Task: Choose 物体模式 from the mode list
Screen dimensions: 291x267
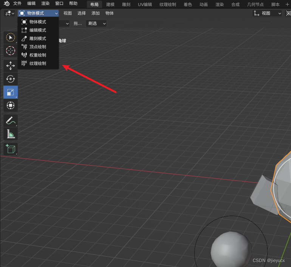Action: pyautogui.click(x=38, y=22)
